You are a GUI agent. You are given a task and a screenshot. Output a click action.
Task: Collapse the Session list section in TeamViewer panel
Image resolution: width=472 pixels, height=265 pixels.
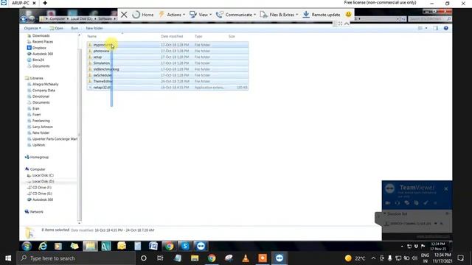(384, 213)
